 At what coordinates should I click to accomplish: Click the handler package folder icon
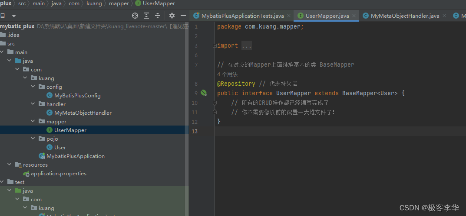point(42,104)
